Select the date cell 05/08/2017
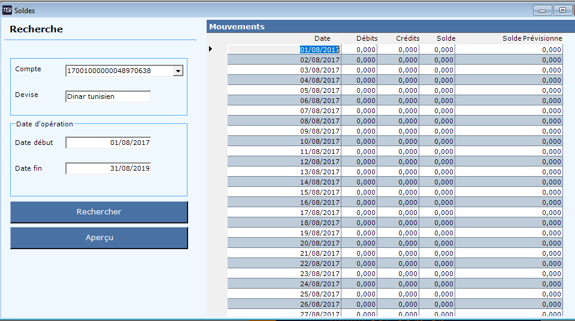Screen dimensions: 575x321 pyautogui.click(x=284, y=90)
